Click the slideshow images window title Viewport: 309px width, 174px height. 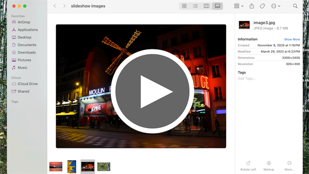(x=88, y=6)
